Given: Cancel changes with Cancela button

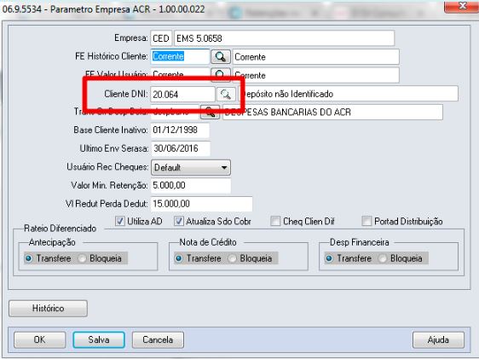Looking at the screenshot, I should 158,339.
